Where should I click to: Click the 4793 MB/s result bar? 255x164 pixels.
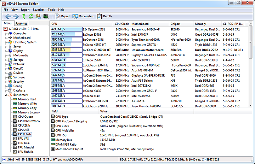coord(67,29)
